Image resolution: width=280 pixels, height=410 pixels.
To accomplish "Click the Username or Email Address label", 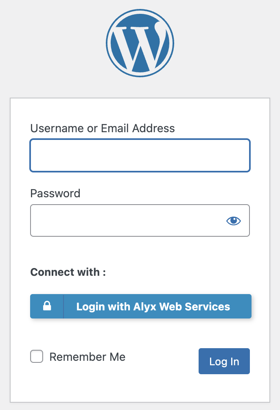I will (x=103, y=129).
